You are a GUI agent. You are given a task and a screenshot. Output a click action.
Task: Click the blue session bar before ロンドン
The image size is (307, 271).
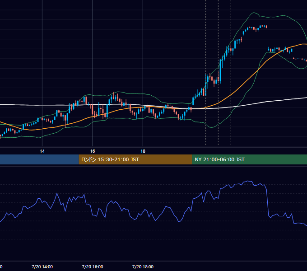click(x=39, y=159)
